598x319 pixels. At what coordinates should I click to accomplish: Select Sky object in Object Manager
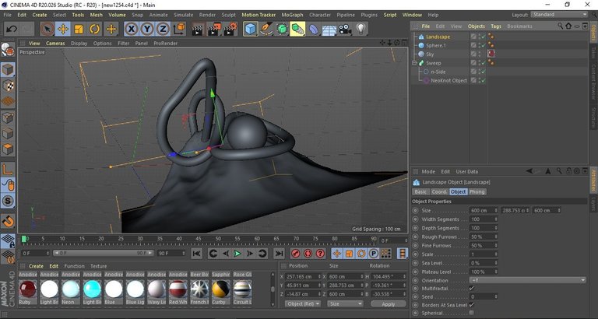(430, 54)
